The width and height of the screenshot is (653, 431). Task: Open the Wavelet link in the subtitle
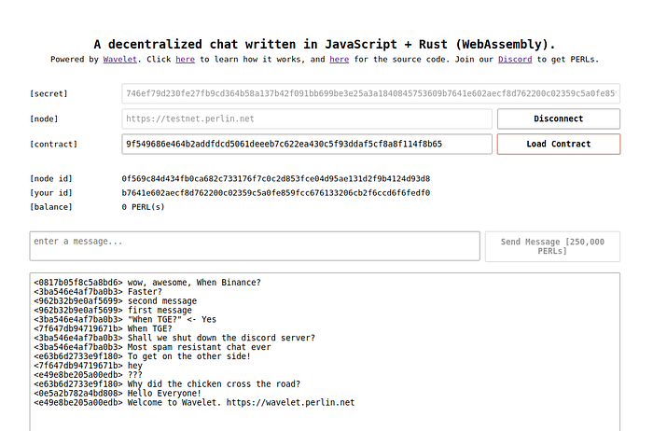tap(122, 59)
